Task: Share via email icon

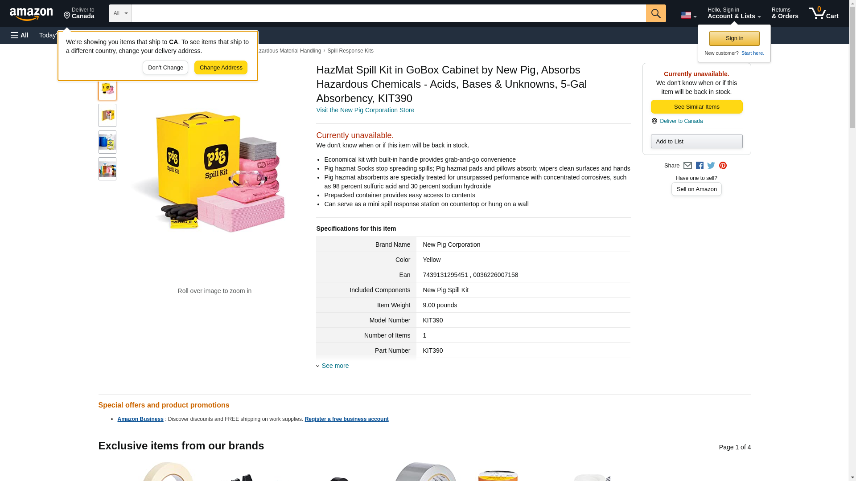Action: click(x=687, y=166)
